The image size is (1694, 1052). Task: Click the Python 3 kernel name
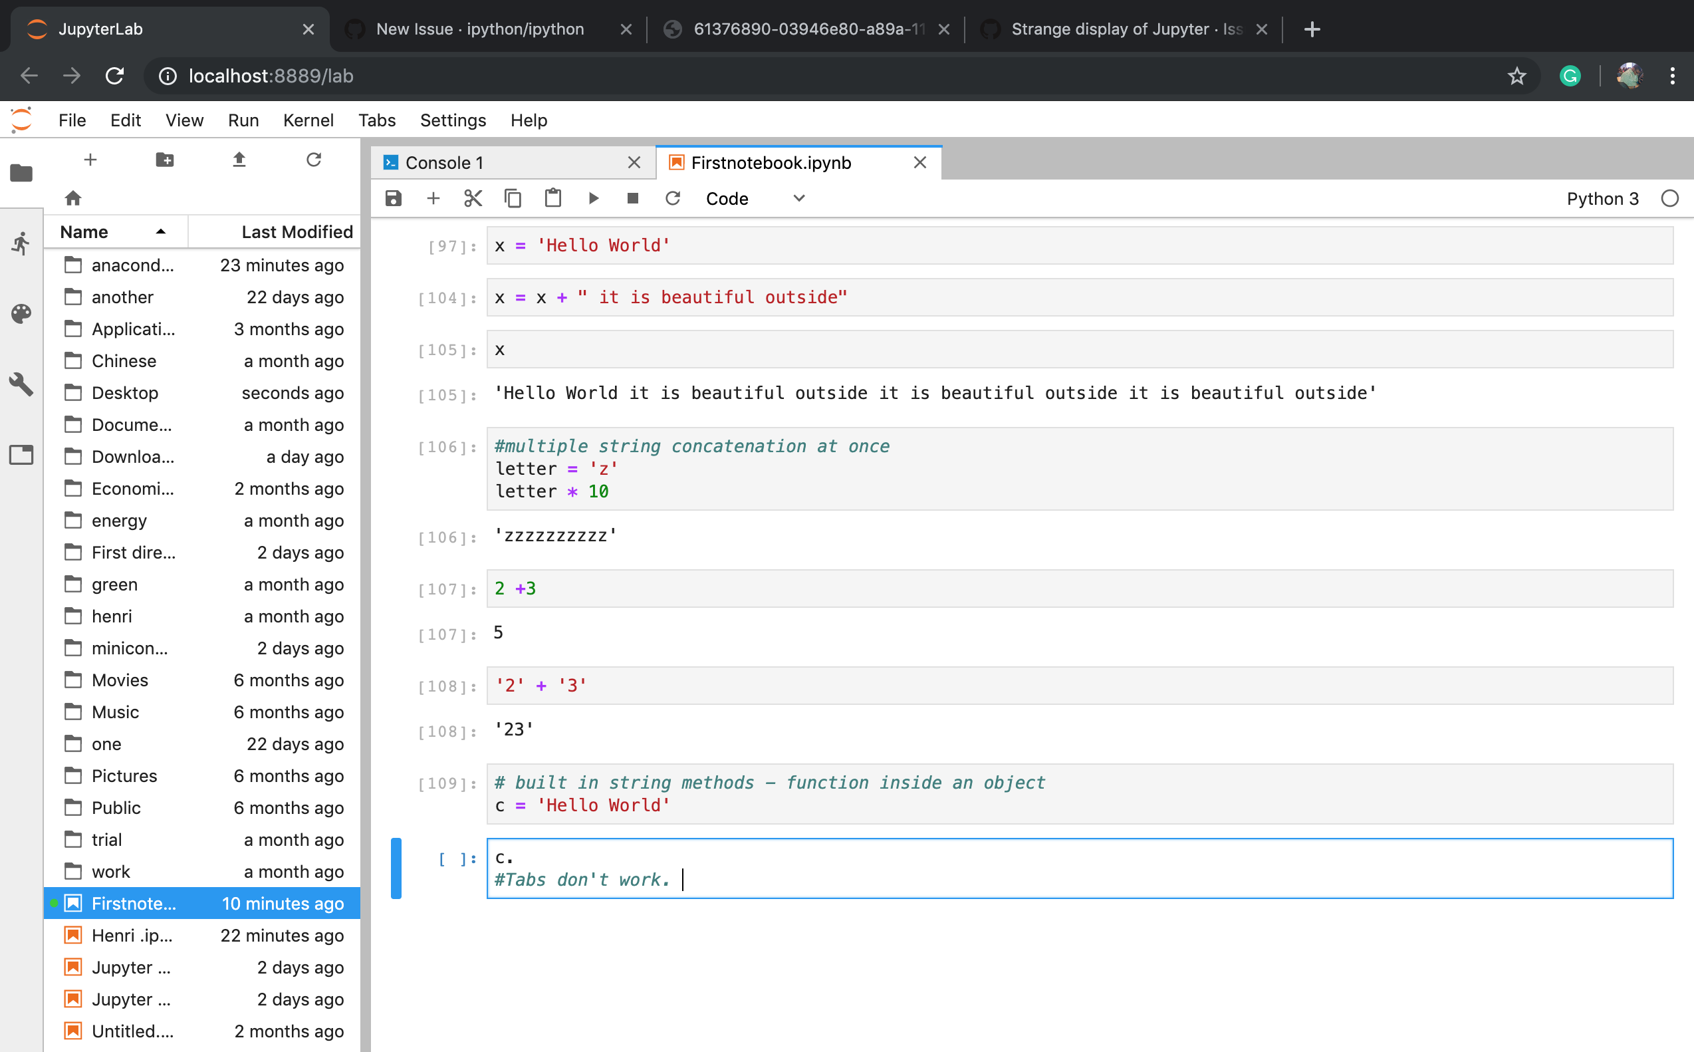point(1602,198)
